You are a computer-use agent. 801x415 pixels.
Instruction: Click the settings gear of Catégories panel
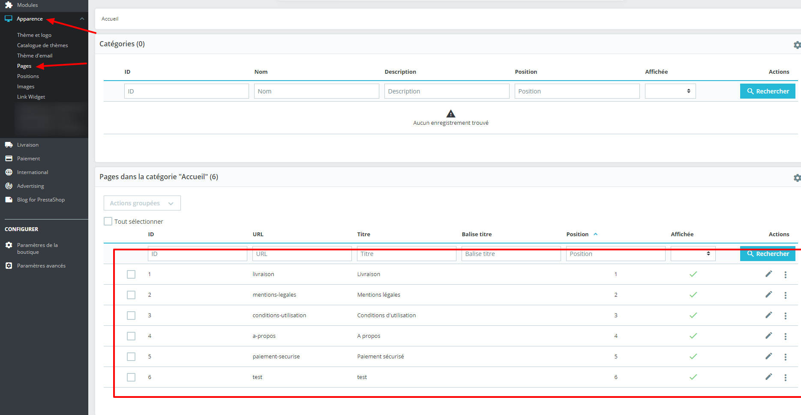[797, 45]
